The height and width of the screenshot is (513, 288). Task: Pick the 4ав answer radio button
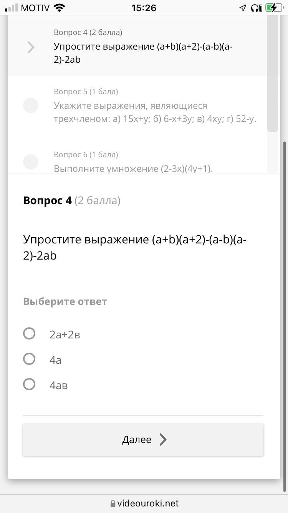click(x=29, y=385)
